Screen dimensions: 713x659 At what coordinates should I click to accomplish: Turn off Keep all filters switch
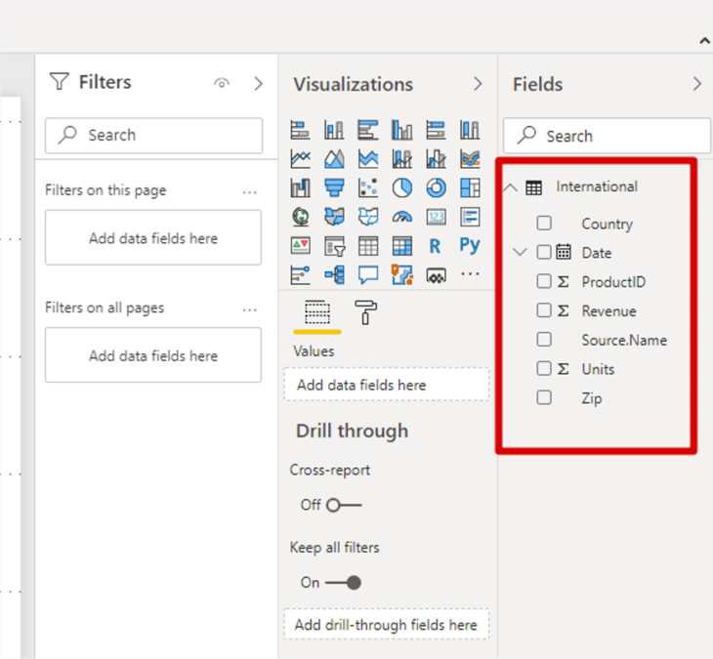tap(344, 583)
